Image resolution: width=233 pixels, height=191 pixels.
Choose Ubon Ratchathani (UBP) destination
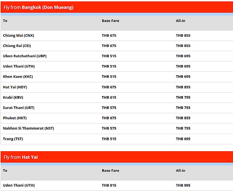click(25, 56)
